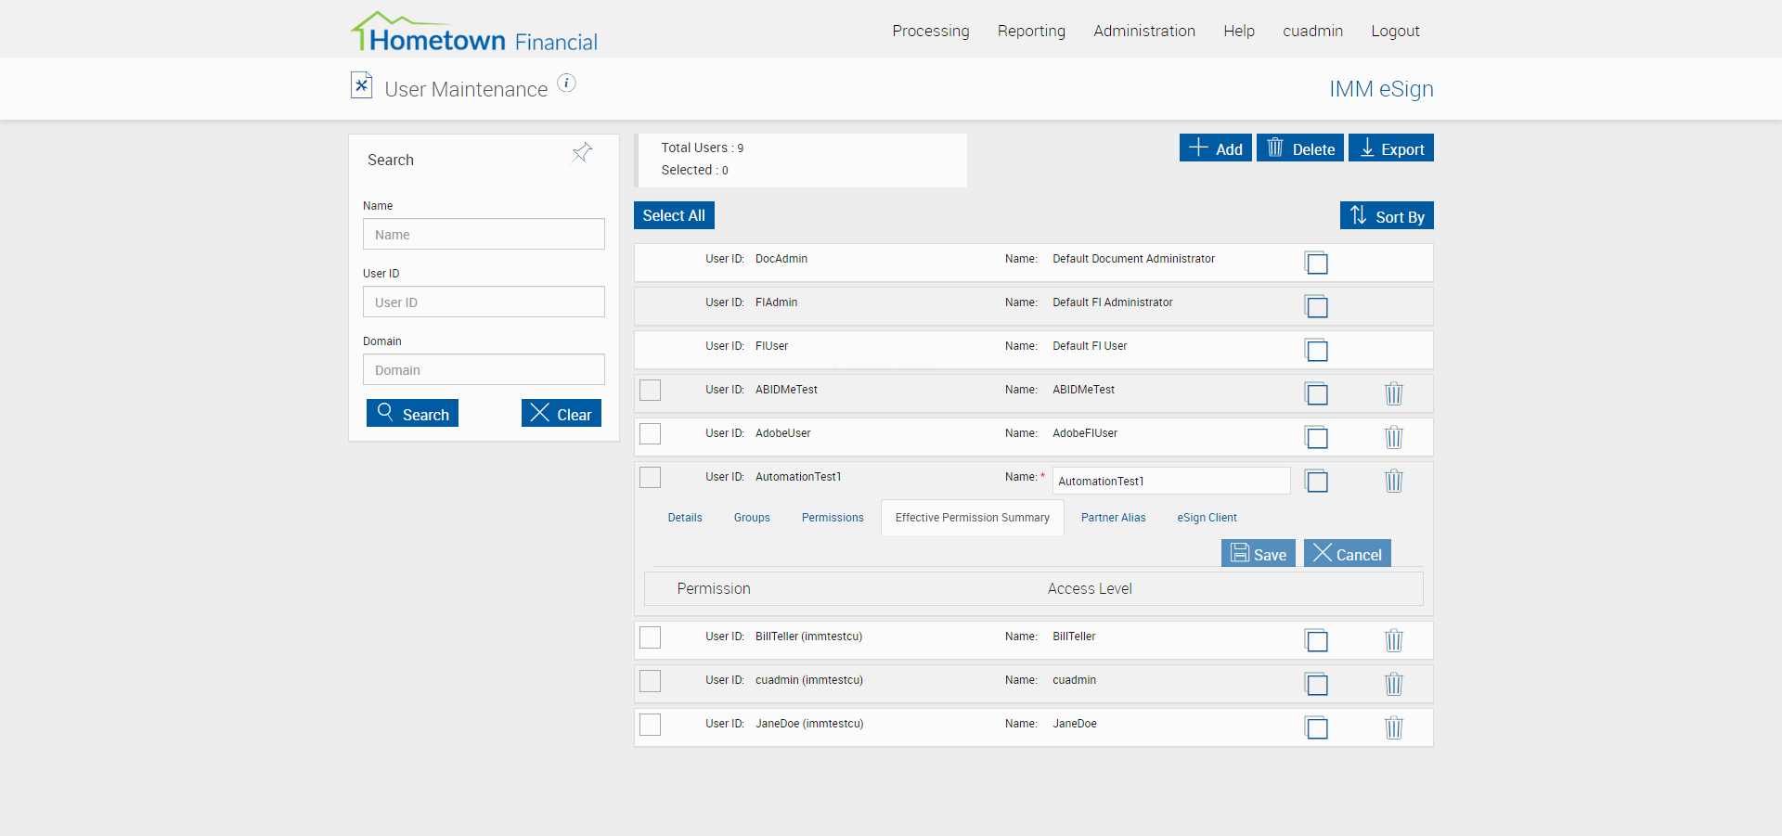The height and width of the screenshot is (836, 1782).
Task: Open the Administration menu
Action: point(1144,31)
